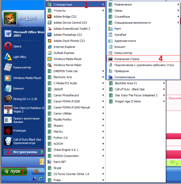Viewport: 181px width, 184px height.
Task: Open Mozilla Firefox program folder
Action: (76, 120)
